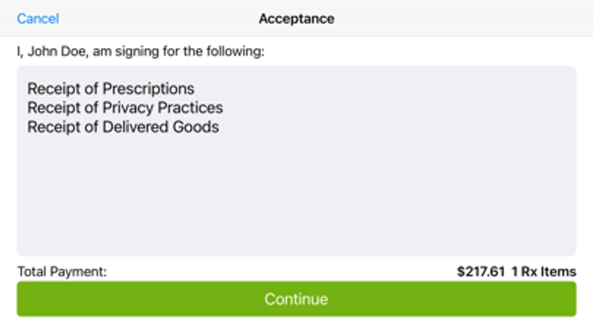Click the word Prescriptions
The image size is (593, 333).
[x=148, y=89]
